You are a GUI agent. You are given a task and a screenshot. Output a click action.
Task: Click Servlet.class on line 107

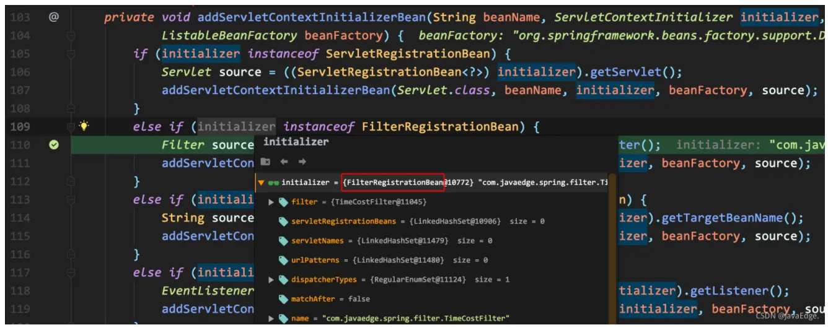point(444,90)
